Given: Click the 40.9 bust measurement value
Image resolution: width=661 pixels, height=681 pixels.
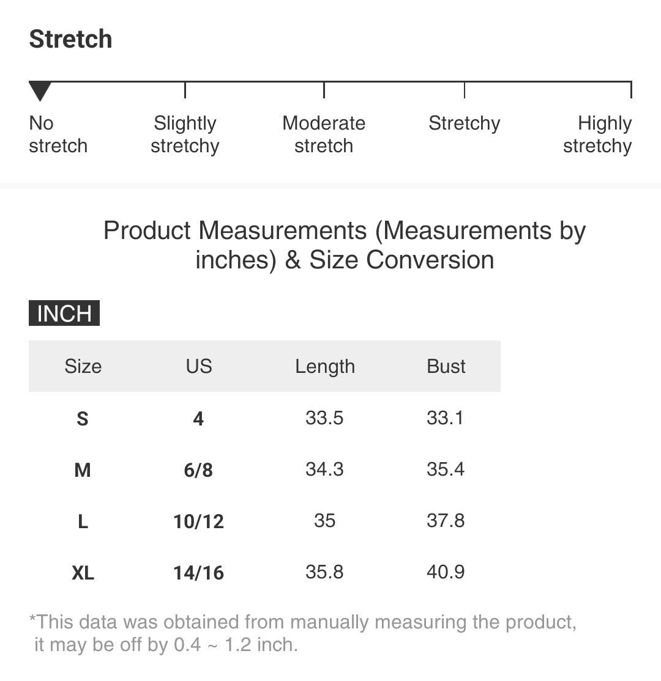Looking at the screenshot, I should (x=446, y=572).
